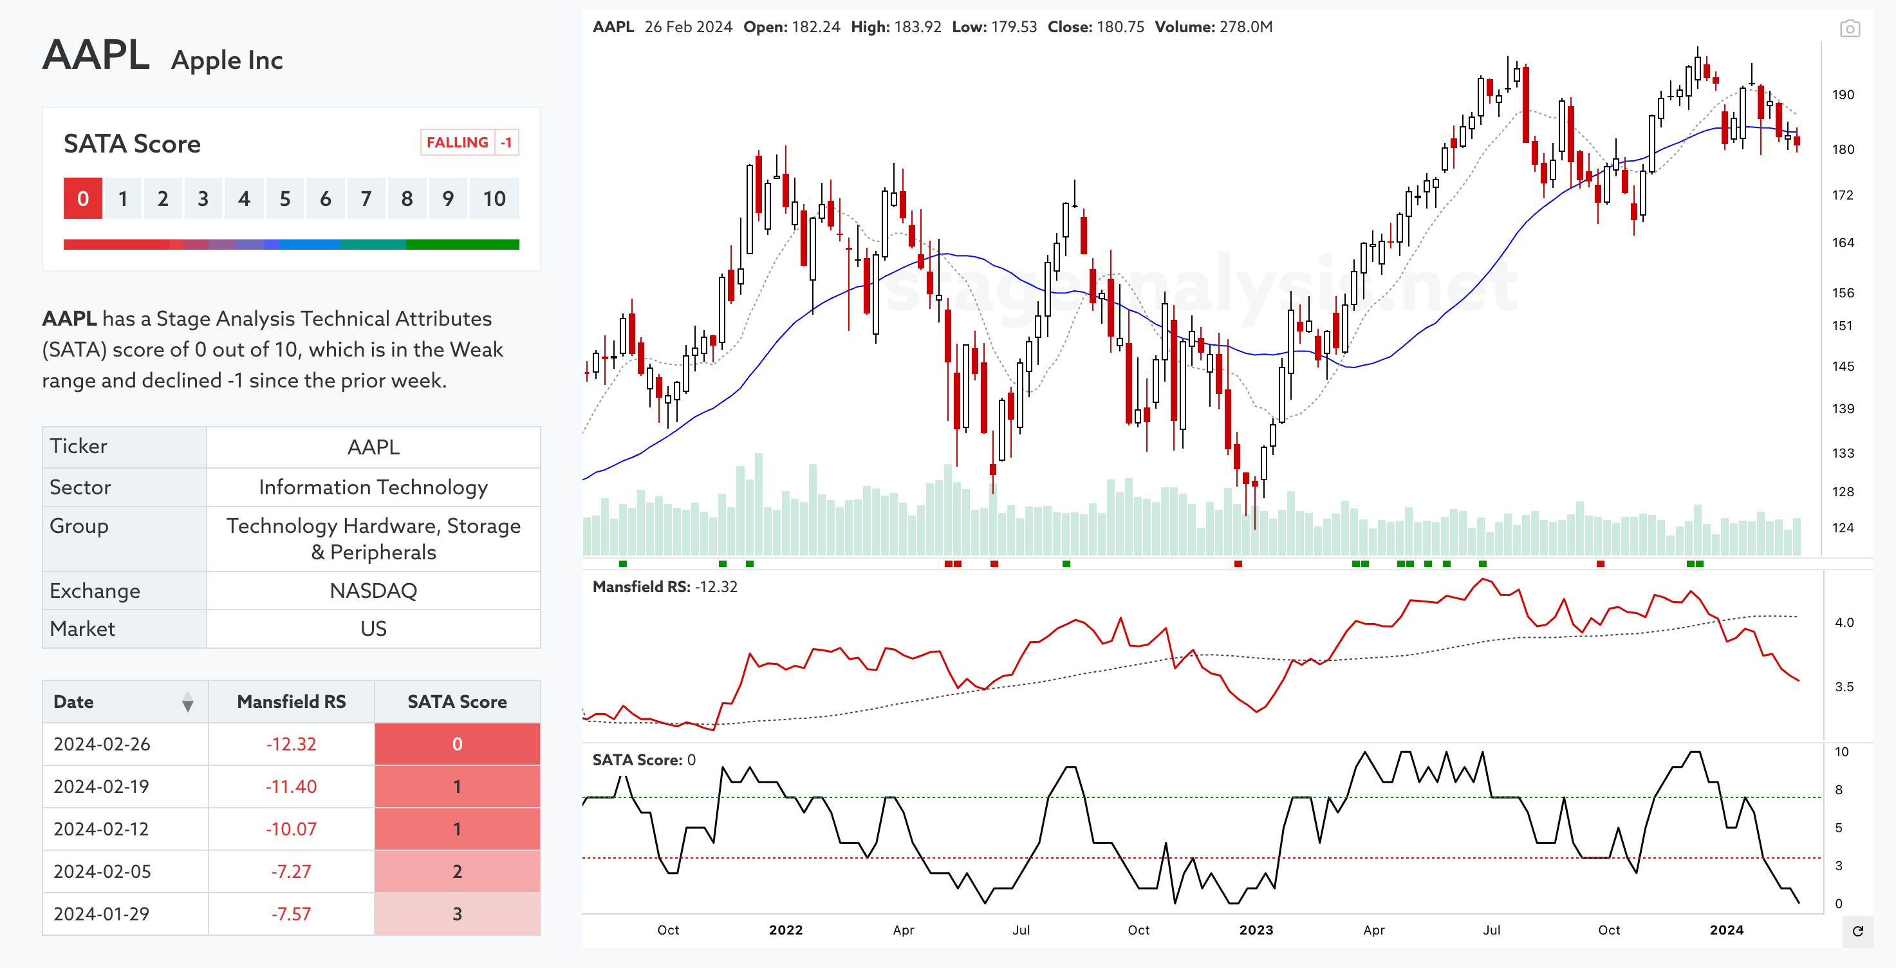Select SATA score box 8

[407, 198]
